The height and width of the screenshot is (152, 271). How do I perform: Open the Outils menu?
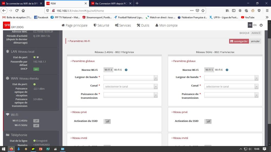pos(143,25)
